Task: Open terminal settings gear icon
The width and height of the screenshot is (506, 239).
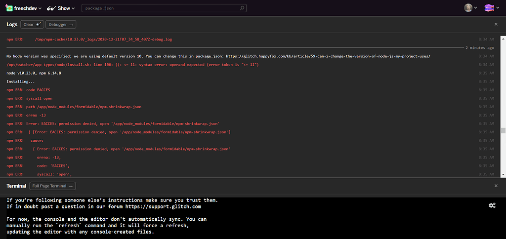Action: 492,205
